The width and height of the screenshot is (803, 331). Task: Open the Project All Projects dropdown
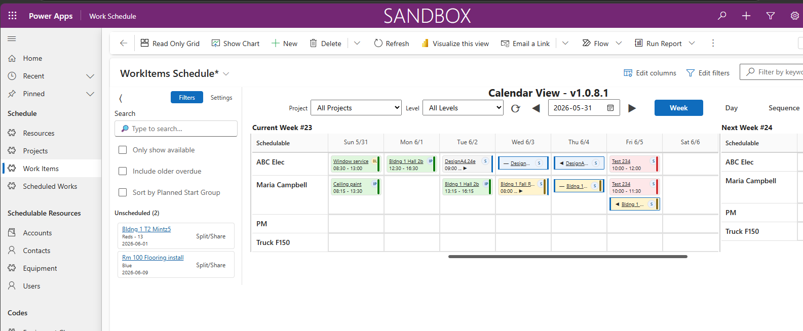(x=356, y=108)
